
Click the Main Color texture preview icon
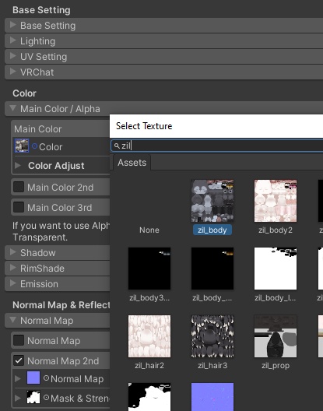tap(22, 146)
